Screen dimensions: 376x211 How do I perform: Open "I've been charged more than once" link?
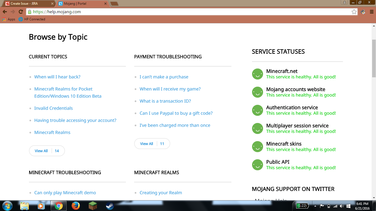[x=175, y=125]
